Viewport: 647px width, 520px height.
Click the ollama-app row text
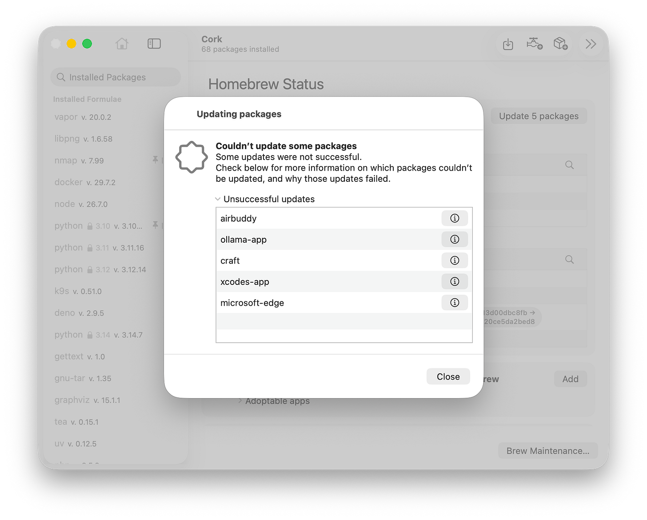[x=244, y=240]
